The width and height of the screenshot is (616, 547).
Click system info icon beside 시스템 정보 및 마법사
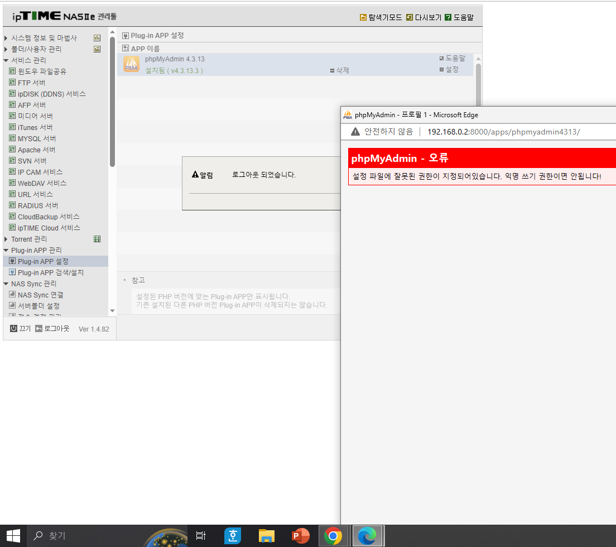click(x=97, y=38)
